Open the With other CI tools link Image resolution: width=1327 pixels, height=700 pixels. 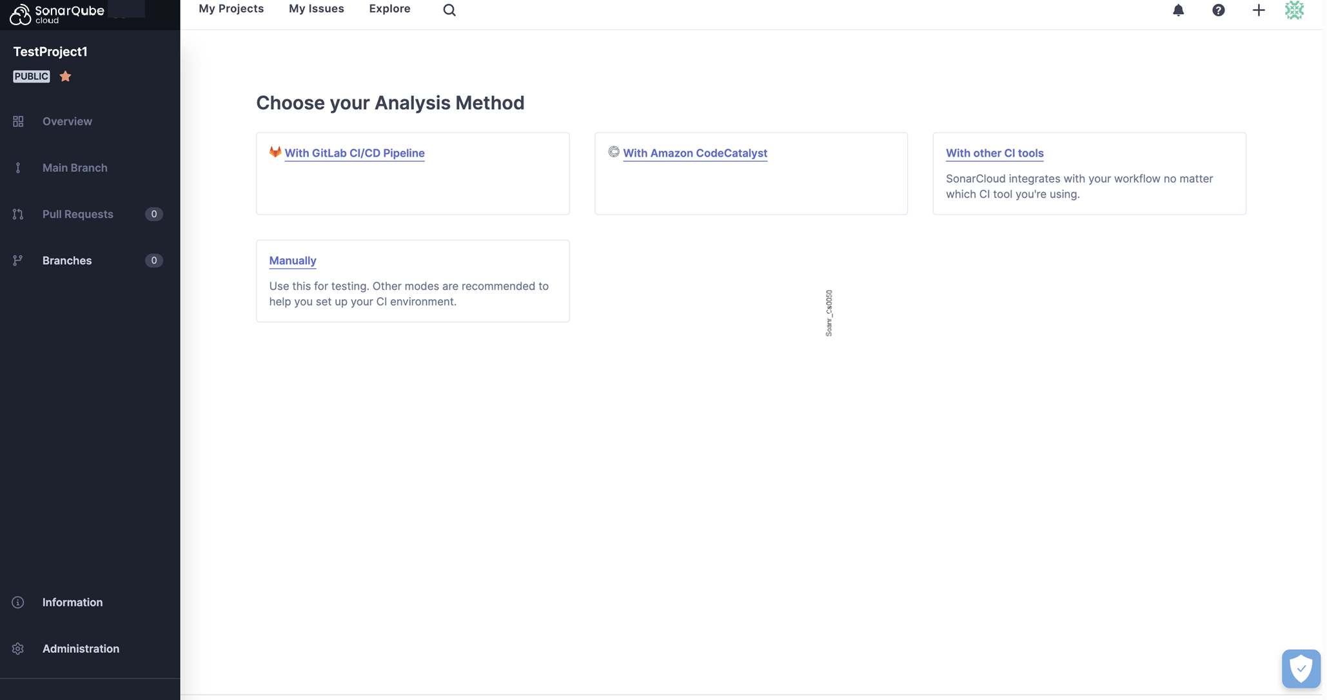pos(994,153)
